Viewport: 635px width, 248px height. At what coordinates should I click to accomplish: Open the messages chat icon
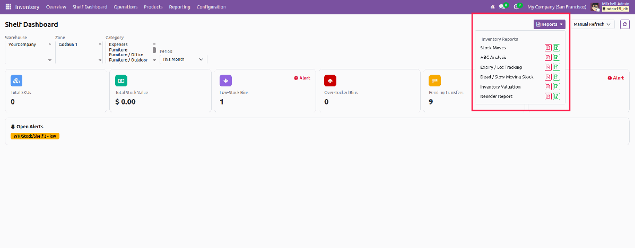tap(502, 7)
